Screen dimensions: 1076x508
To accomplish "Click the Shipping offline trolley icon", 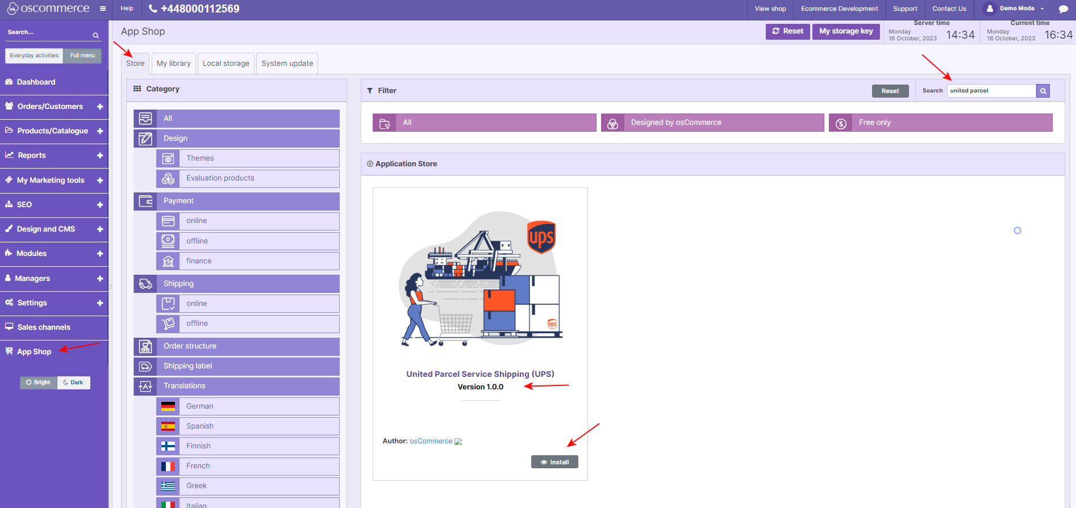I will [168, 324].
